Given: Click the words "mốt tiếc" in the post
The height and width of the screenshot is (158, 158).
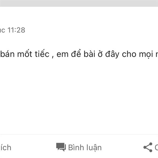Looking at the screenshot, I should pyautogui.click(x=33, y=54).
